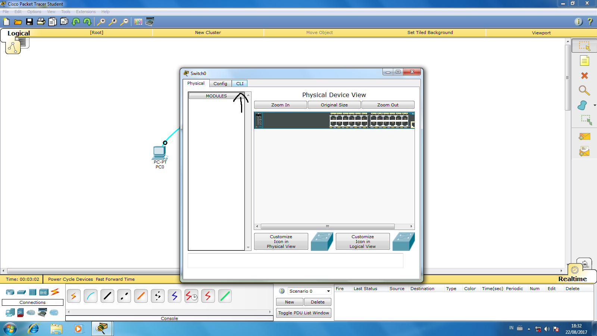
Task: Open the Routers device category
Action: pyautogui.click(x=9, y=292)
